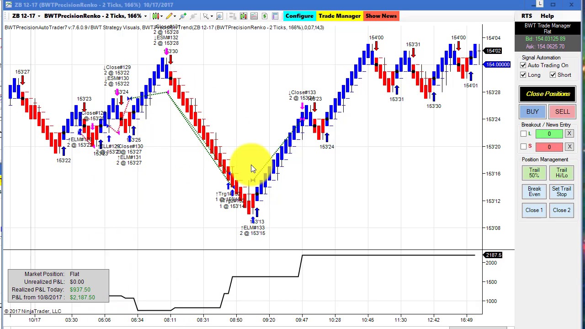Image resolution: width=585 pixels, height=329 pixels.
Task: Expand the chart style dropdown arrow
Action: coord(161,16)
